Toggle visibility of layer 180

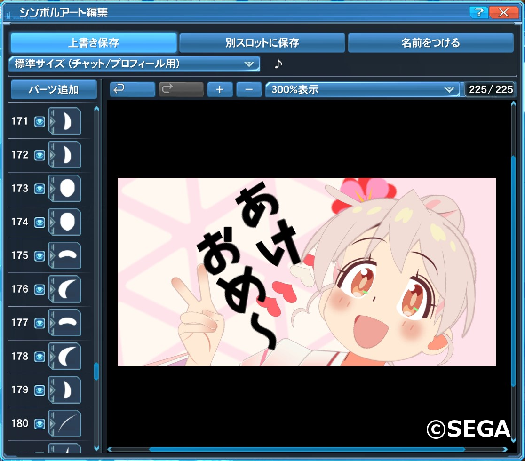(x=40, y=424)
